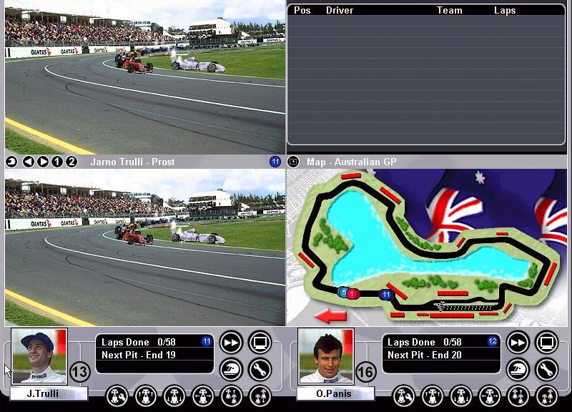
Task: Click Trulli's car with up arrows icon
Action: pos(145,395)
